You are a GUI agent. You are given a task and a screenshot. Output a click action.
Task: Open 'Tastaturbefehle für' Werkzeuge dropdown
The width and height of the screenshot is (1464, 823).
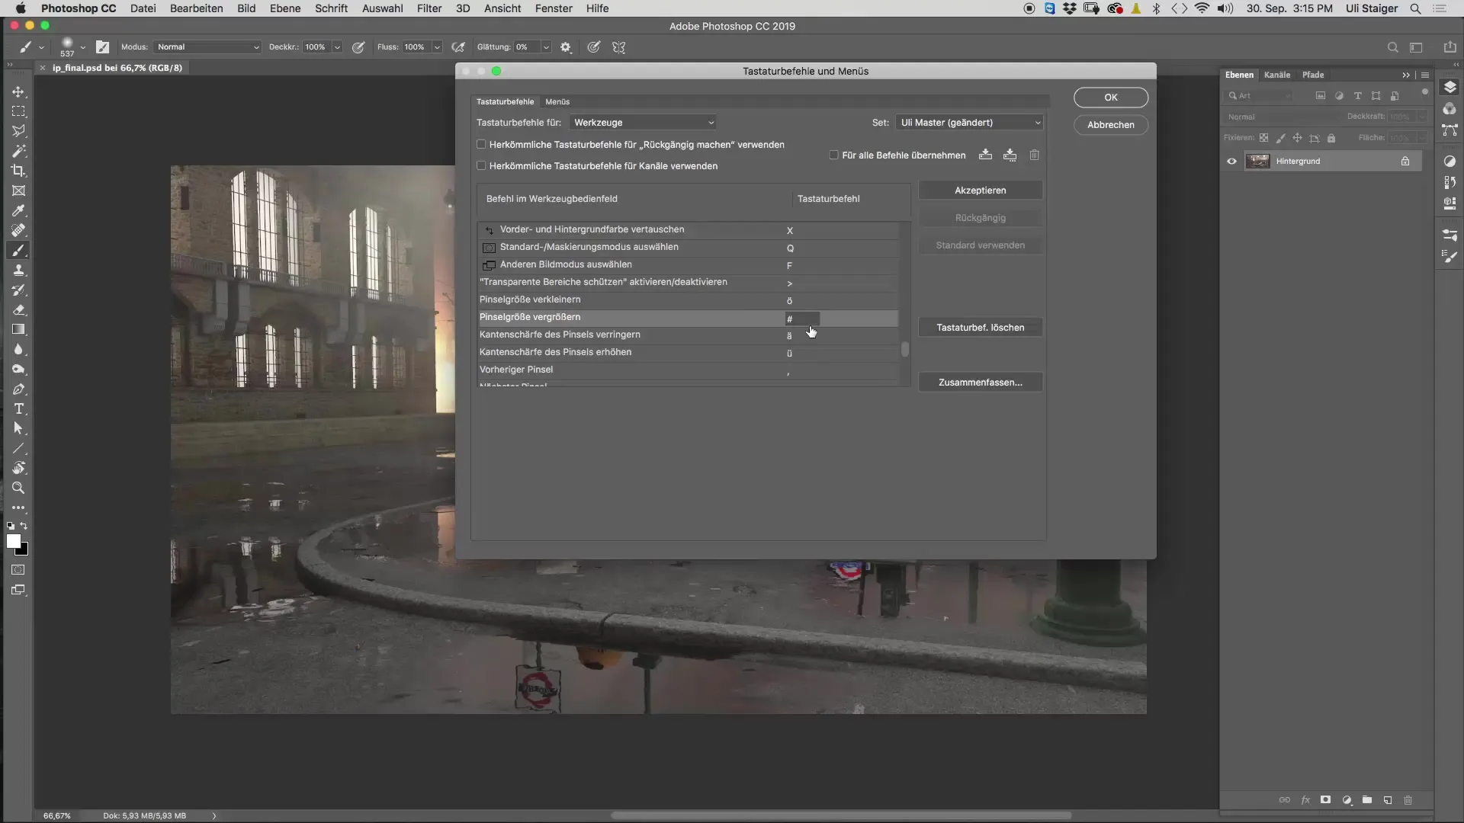643,123
